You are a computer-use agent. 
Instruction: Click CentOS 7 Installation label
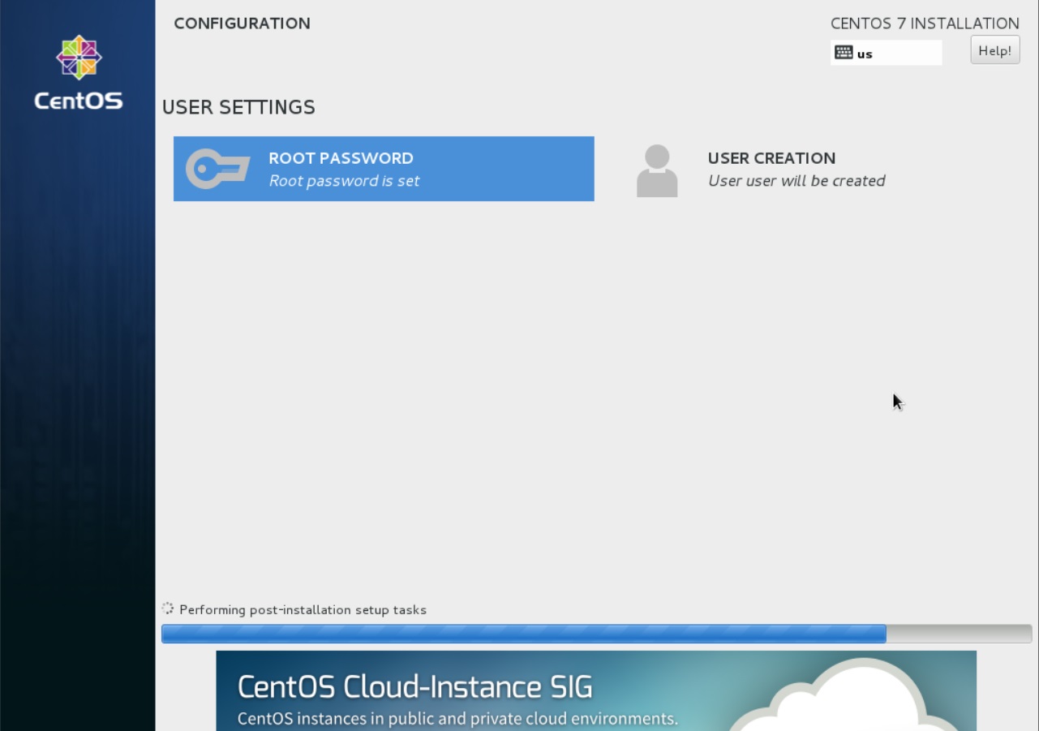click(x=924, y=23)
